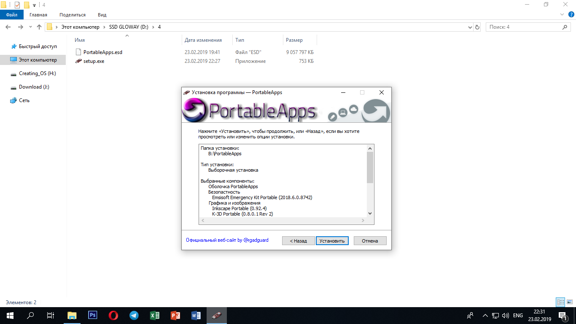Viewport: 576px width, 324px height.
Task: Open the Action Center notifications
Action: click(563, 316)
